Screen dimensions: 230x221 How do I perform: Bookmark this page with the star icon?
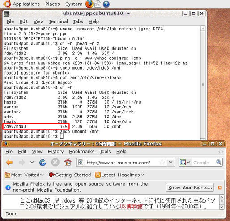point(162,163)
